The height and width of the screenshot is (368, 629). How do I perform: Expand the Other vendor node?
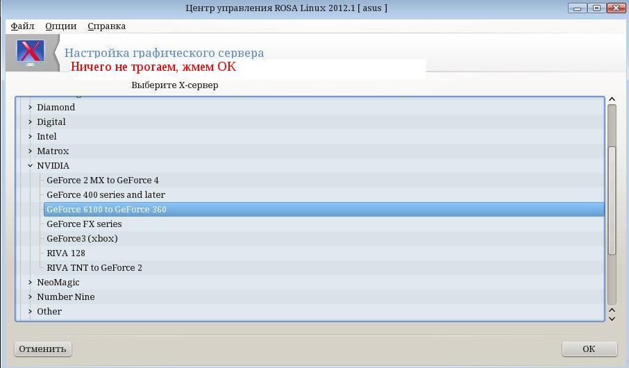click(x=30, y=312)
